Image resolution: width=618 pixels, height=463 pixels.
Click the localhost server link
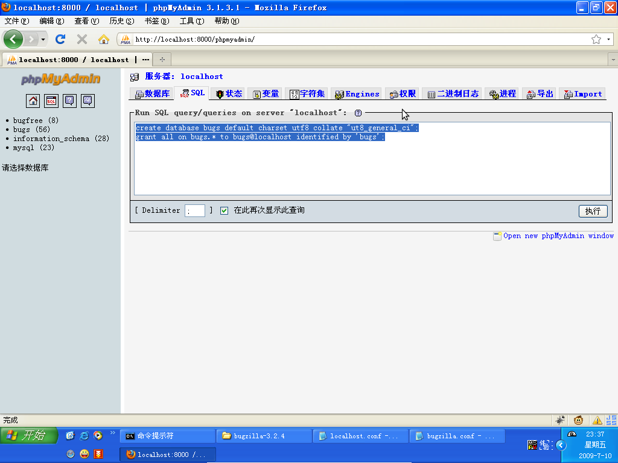pos(202,77)
